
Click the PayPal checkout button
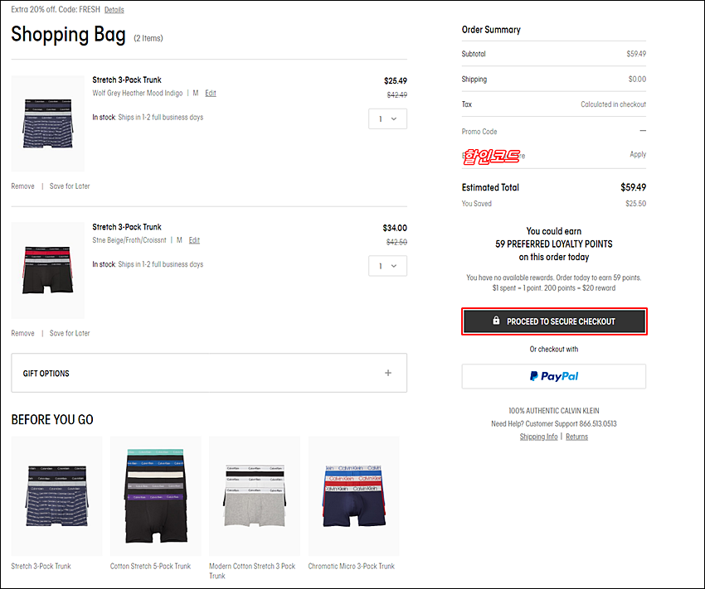[x=553, y=376]
